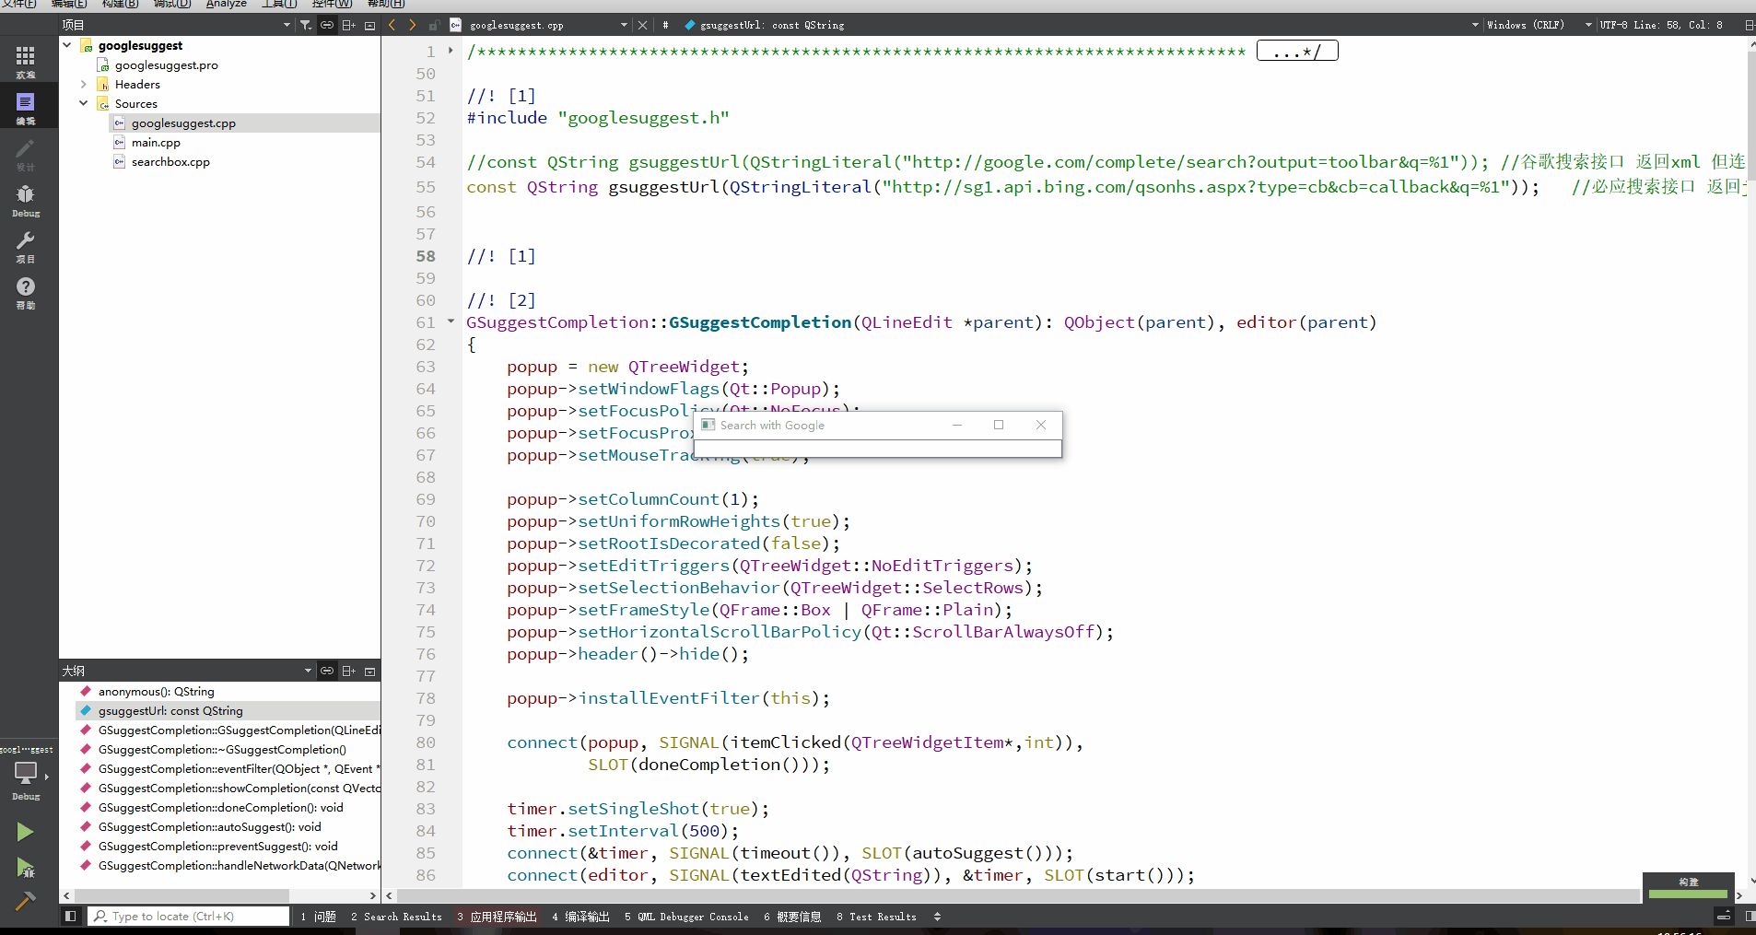Close the outline side panel
Viewport: 1756px width, 935px height.
click(369, 671)
